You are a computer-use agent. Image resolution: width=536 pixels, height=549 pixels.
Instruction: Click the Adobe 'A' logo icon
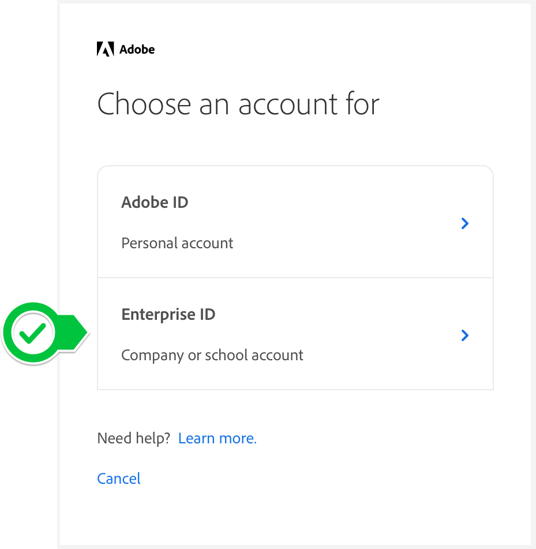(x=106, y=49)
